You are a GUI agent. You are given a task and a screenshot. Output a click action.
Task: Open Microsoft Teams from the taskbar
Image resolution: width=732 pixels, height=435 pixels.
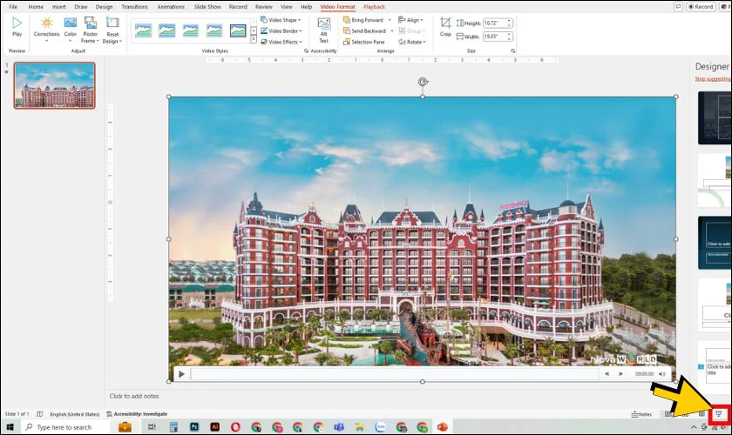coord(339,427)
